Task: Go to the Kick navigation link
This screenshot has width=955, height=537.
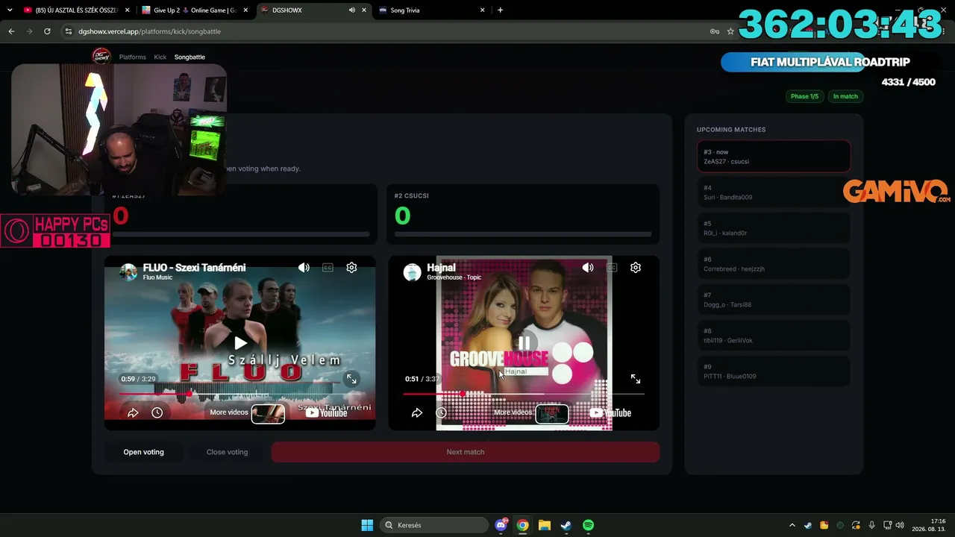Action: 160,57
